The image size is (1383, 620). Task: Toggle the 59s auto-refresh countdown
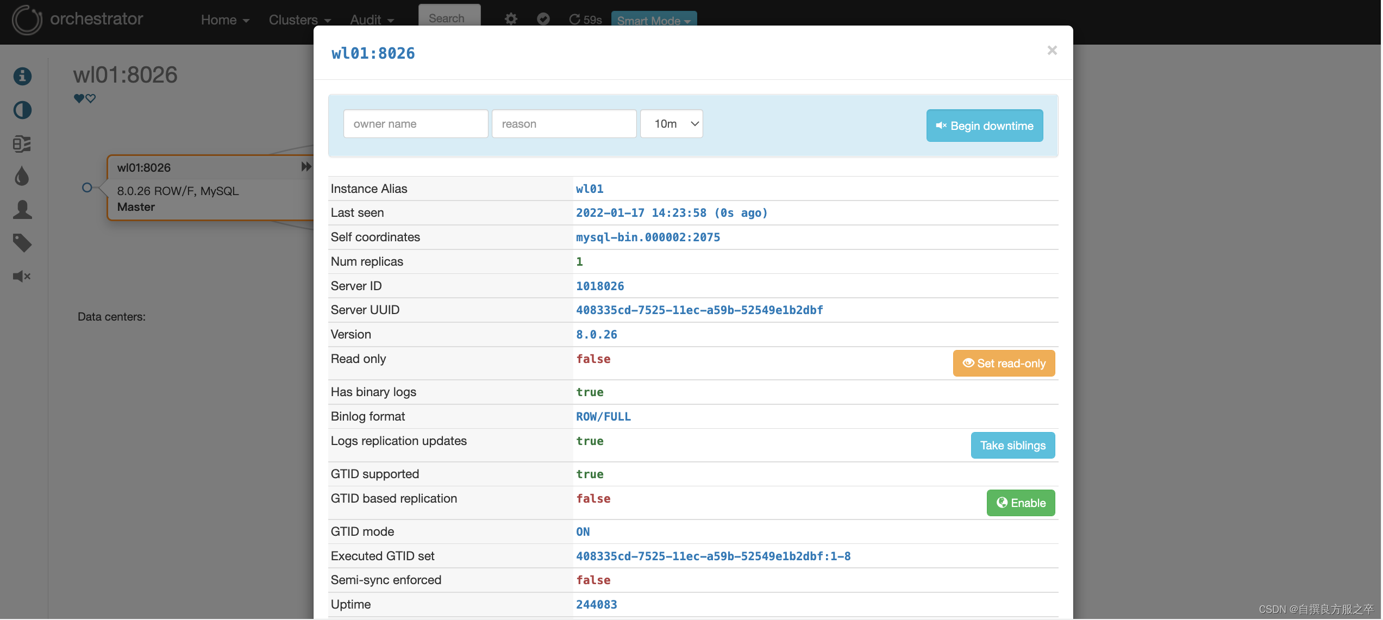pyautogui.click(x=585, y=20)
